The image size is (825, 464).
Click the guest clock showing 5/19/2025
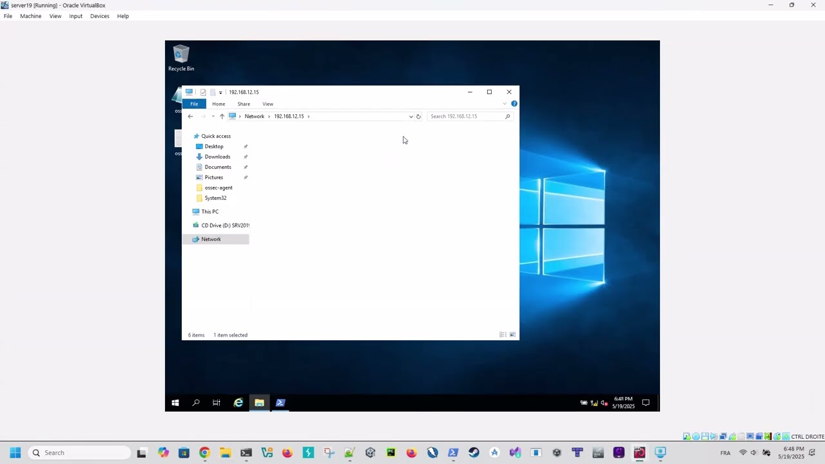pos(623,403)
